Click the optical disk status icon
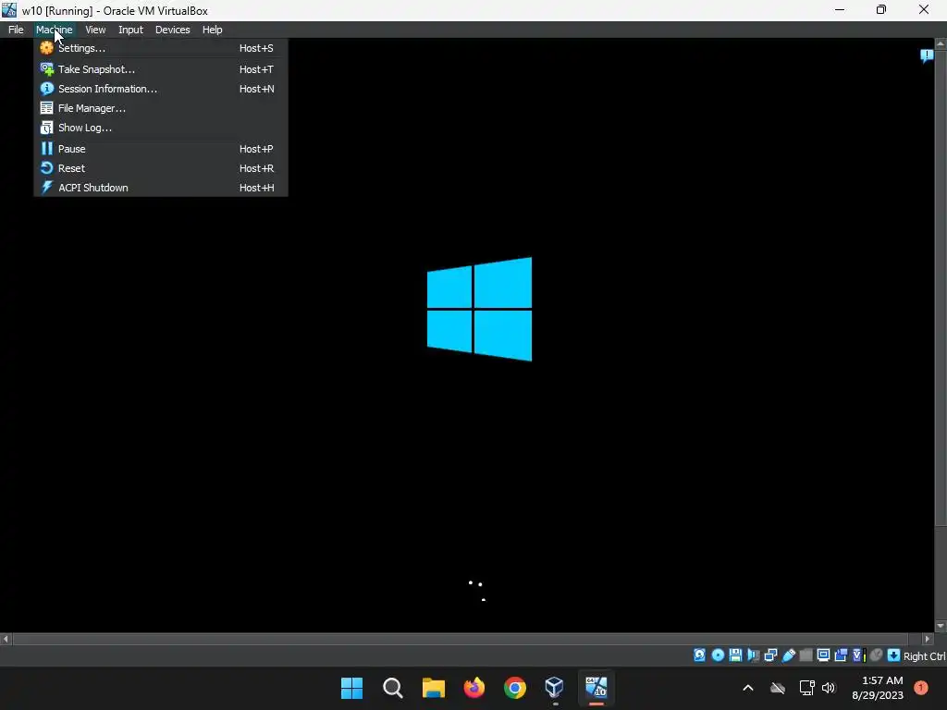The image size is (947, 710). (x=718, y=655)
